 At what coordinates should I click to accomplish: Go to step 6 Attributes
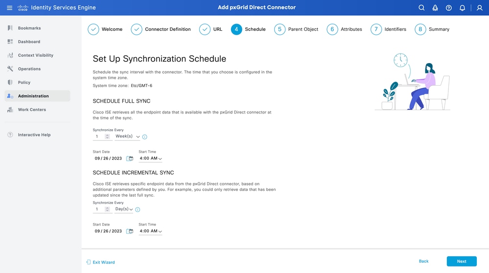tap(344, 29)
